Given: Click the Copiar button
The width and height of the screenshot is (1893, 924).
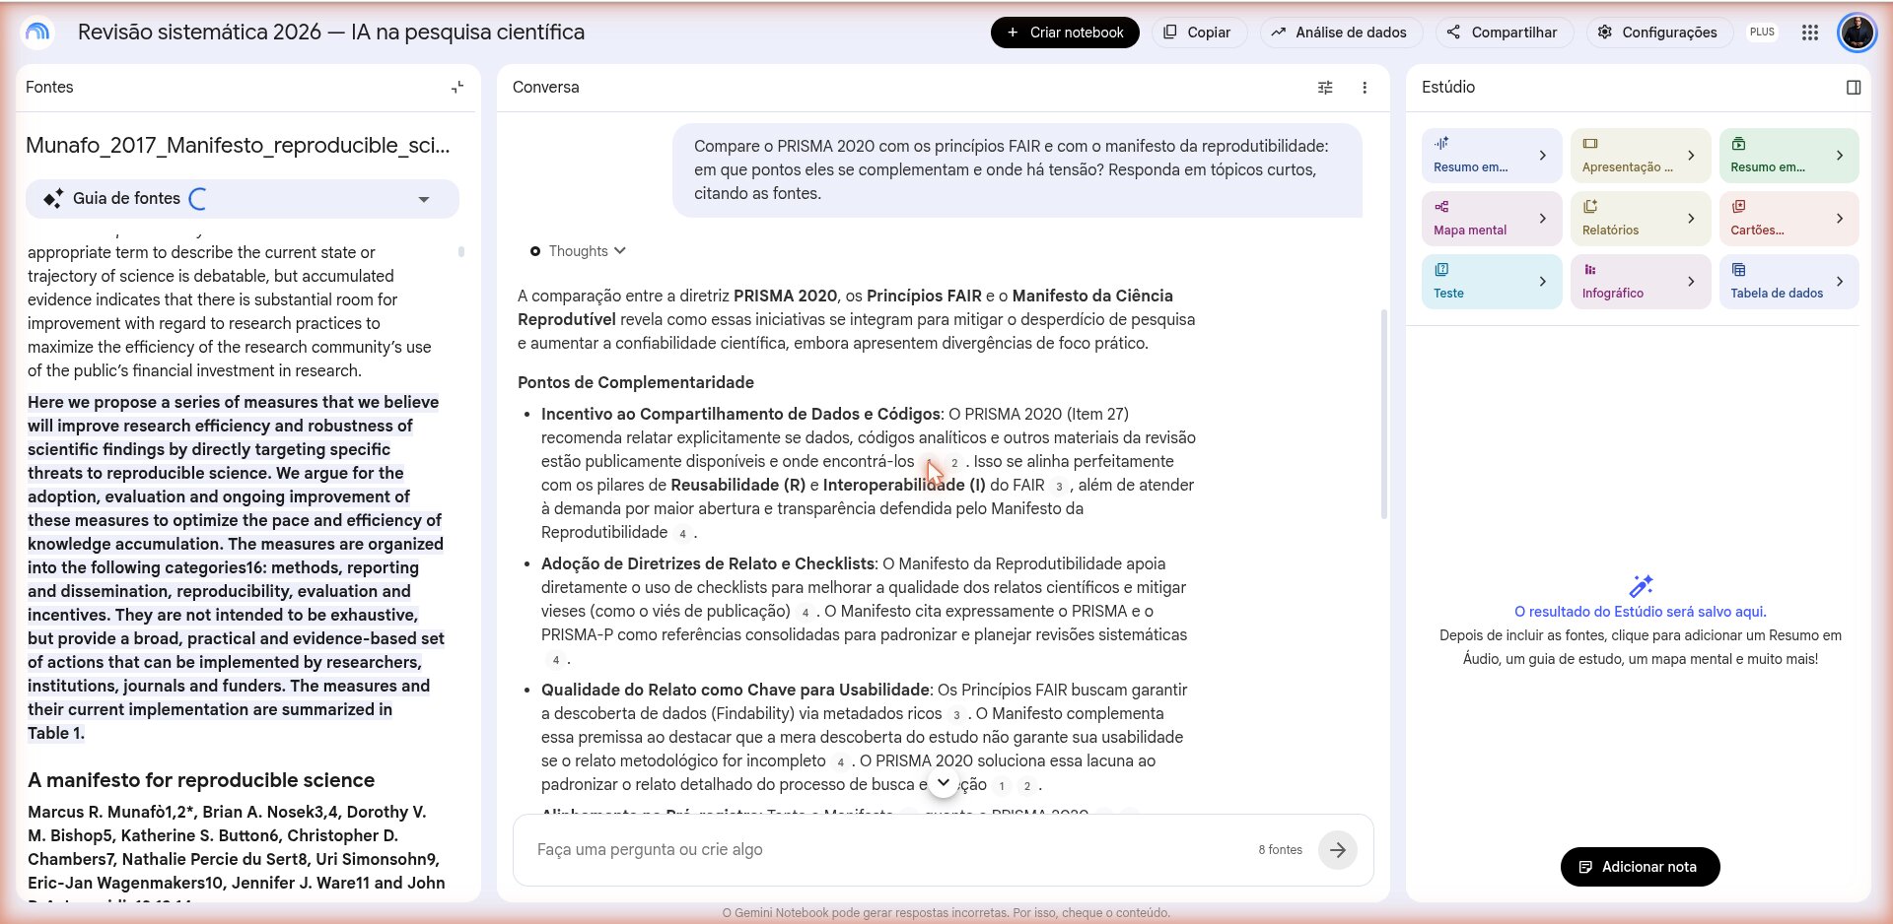Looking at the screenshot, I should point(1197,33).
